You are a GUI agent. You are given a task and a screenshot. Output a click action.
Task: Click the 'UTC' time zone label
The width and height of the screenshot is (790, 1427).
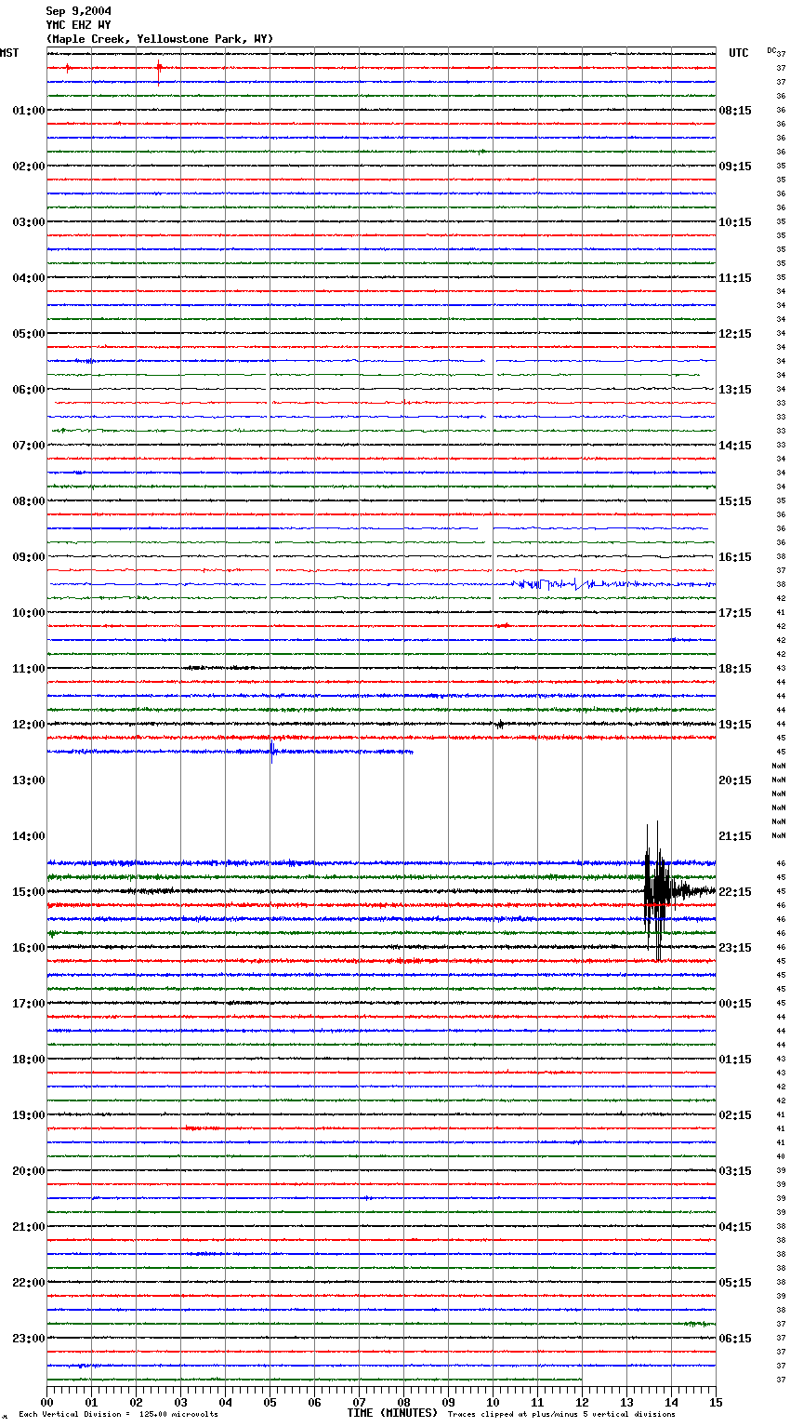(x=739, y=53)
